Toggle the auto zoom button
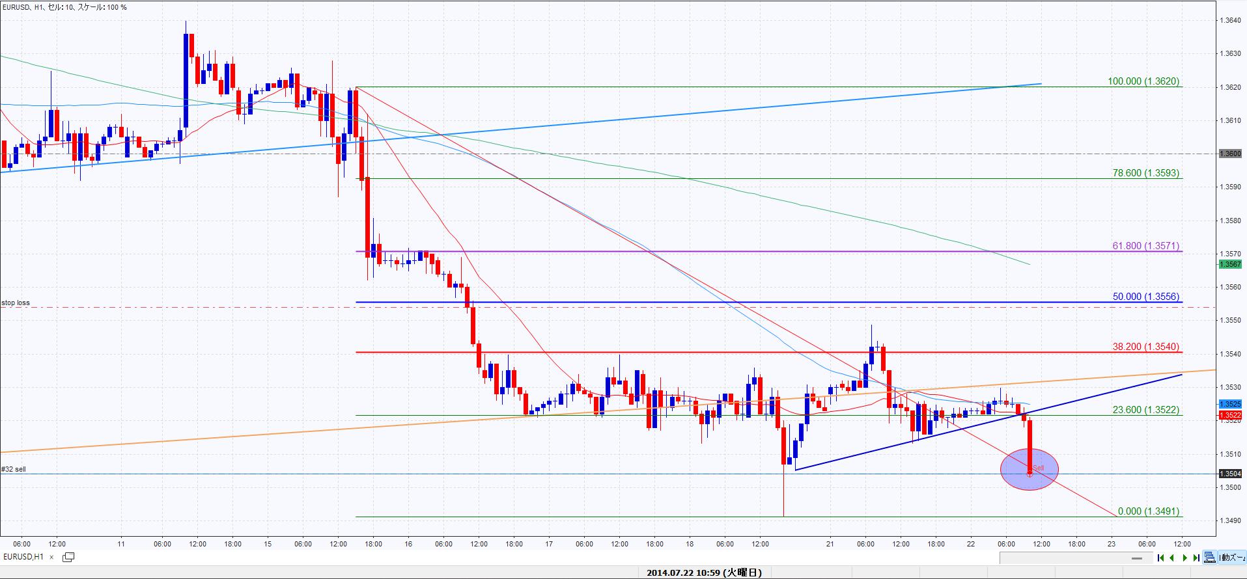 (1232, 558)
